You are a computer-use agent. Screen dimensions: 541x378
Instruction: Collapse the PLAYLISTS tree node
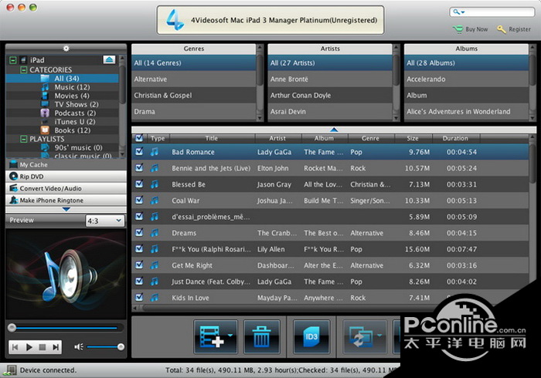point(23,139)
